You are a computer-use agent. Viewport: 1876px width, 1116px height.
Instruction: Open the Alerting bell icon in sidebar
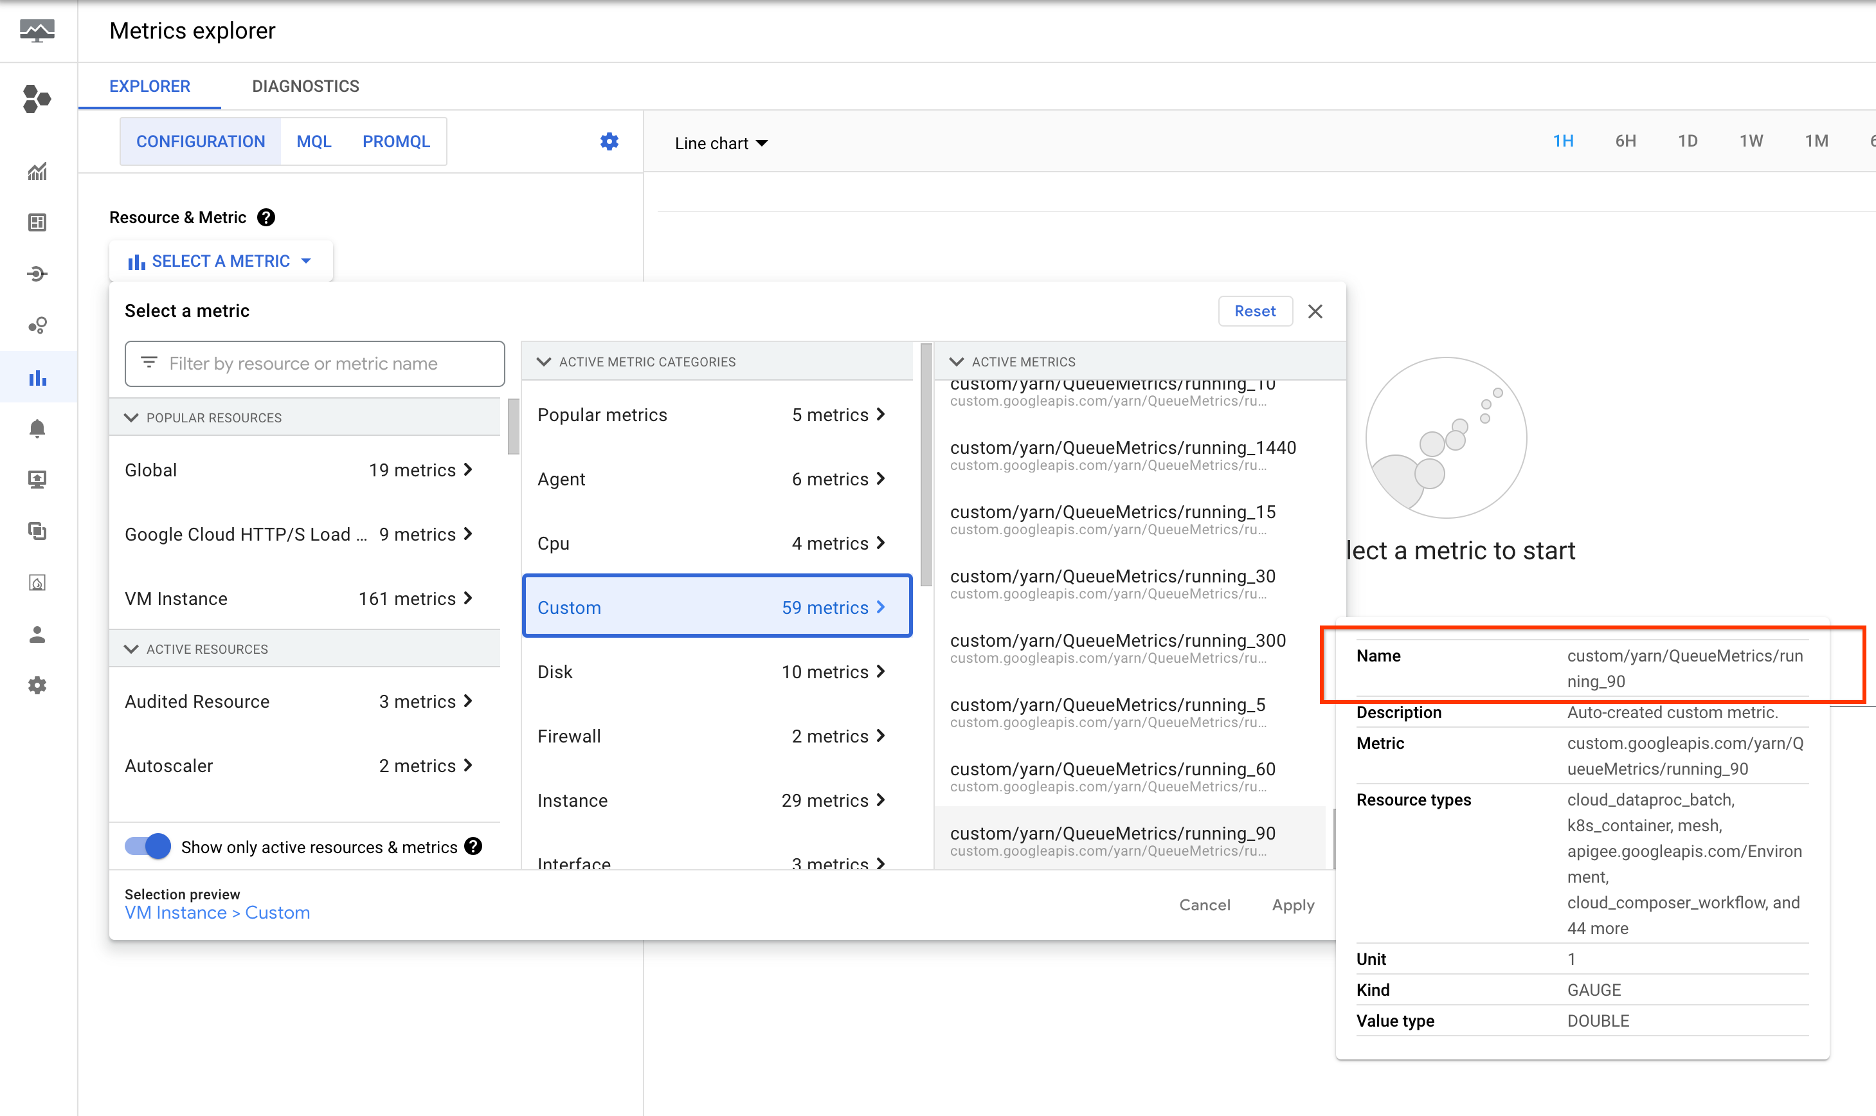tap(37, 429)
